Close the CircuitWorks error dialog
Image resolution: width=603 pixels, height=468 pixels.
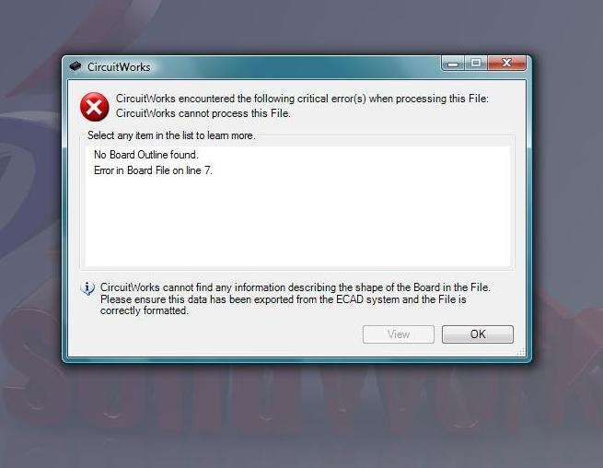click(506, 64)
